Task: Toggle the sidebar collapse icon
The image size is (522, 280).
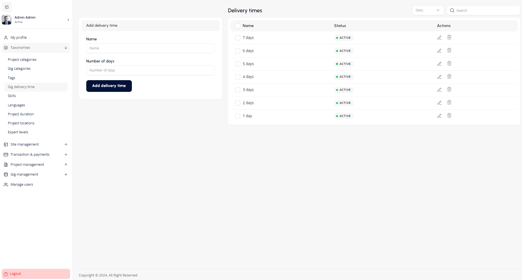Action: (7, 7)
